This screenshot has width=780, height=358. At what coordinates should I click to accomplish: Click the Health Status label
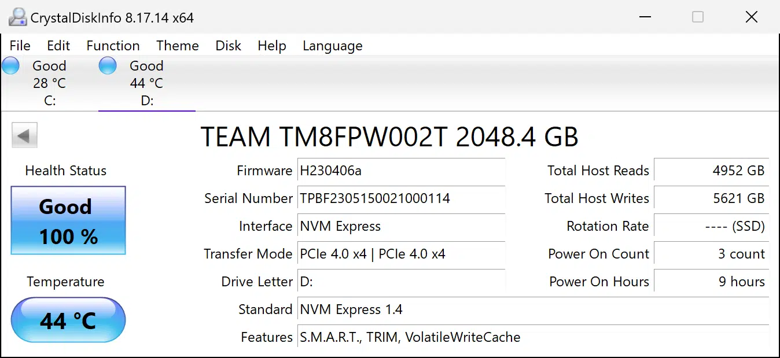point(66,171)
